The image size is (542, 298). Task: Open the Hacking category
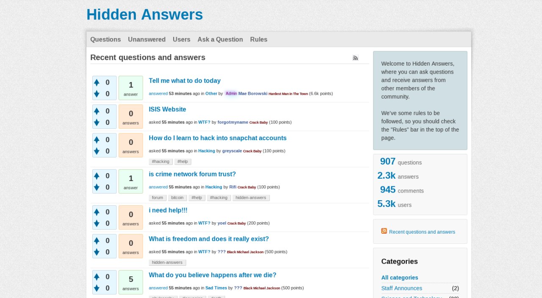(x=207, y=151)
